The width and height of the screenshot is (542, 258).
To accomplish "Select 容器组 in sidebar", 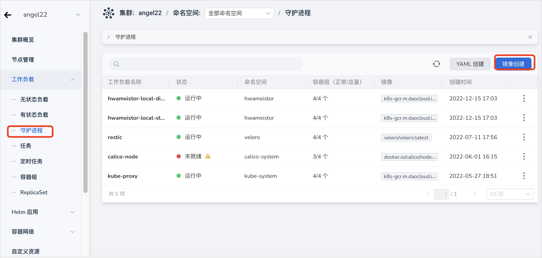I will [29, 177].
